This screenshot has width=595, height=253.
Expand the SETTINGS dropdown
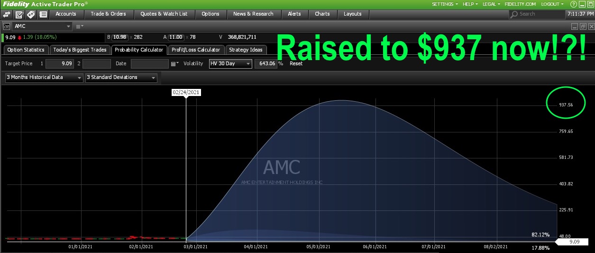point(445,4)
